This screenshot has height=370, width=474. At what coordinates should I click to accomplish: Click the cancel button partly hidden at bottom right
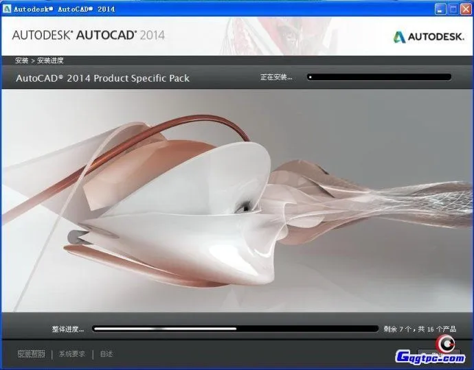(x=439, y=354)
